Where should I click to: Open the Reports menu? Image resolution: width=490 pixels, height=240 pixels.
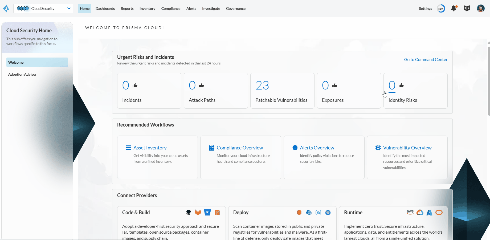(127, 9)
